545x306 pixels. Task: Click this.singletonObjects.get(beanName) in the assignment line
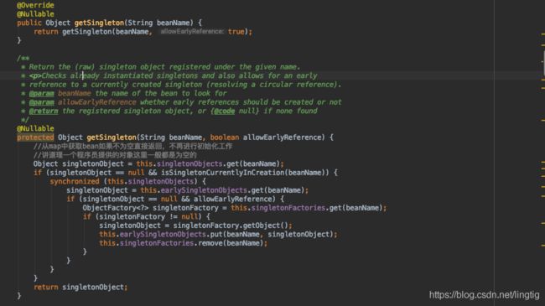point(208,163)
